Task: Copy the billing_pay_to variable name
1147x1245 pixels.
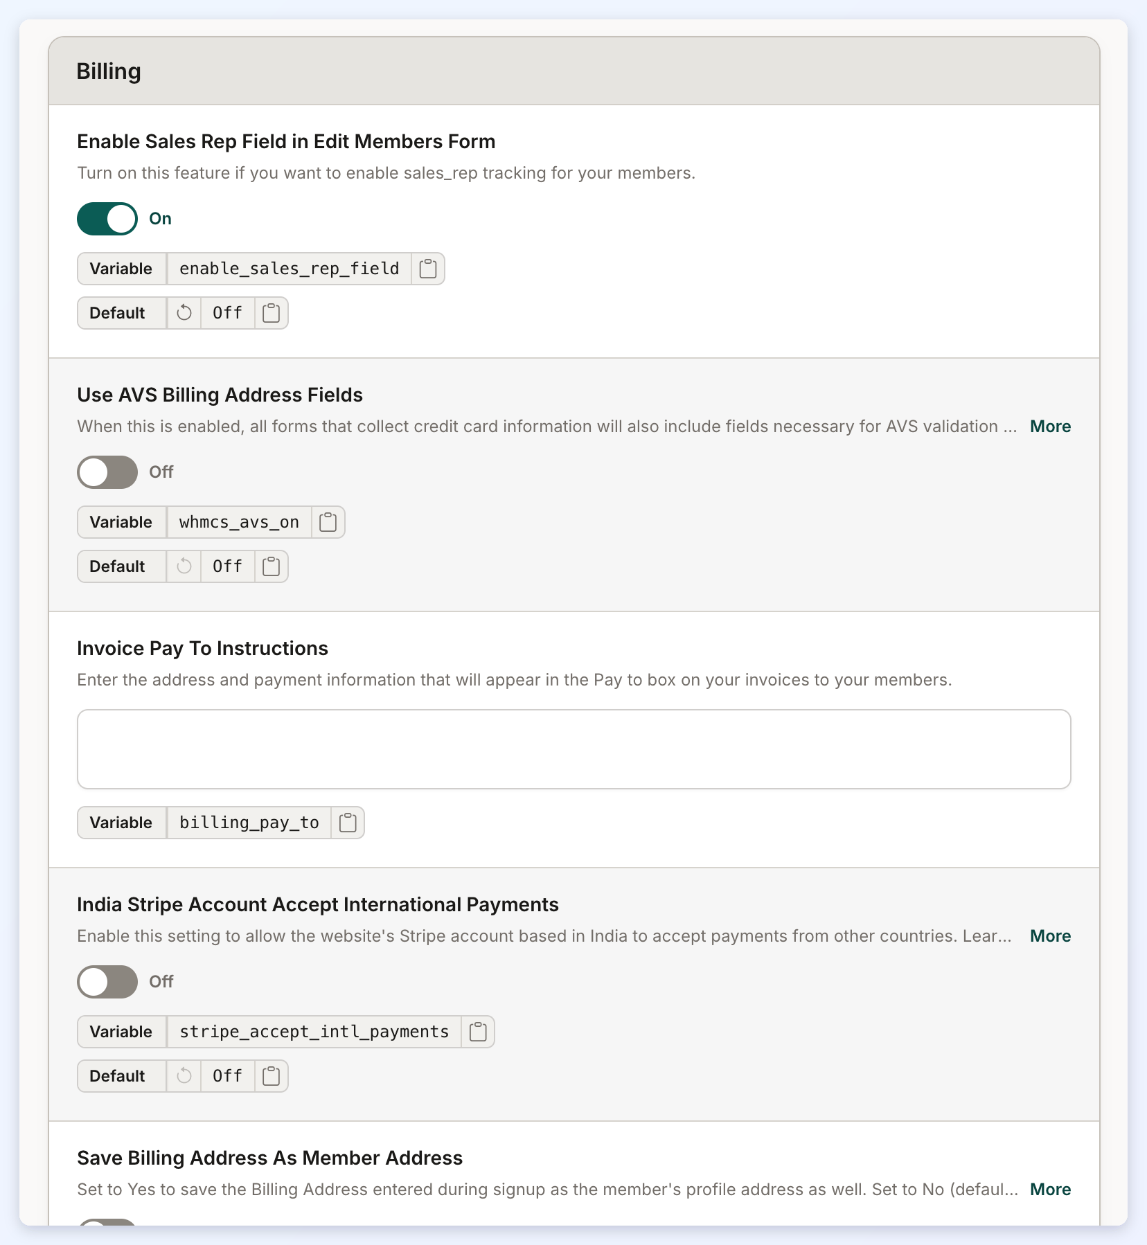Action: (348, 823)
